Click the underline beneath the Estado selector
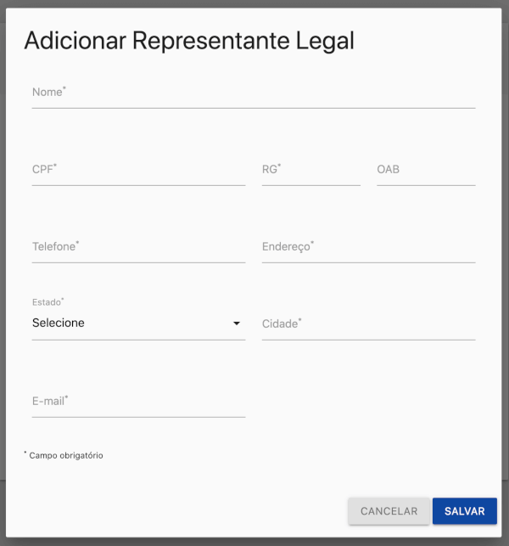The width and height of the screenshot is (509, 546). coord(138,340)
